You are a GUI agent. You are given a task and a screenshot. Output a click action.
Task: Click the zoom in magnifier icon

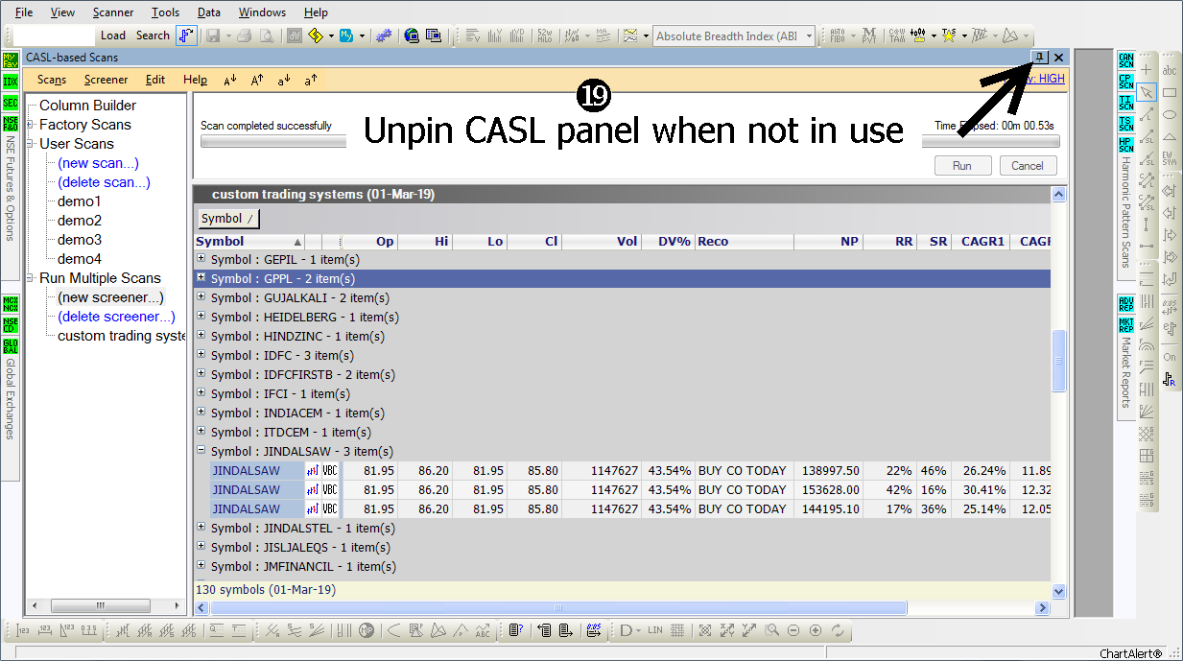pos(816,630)
